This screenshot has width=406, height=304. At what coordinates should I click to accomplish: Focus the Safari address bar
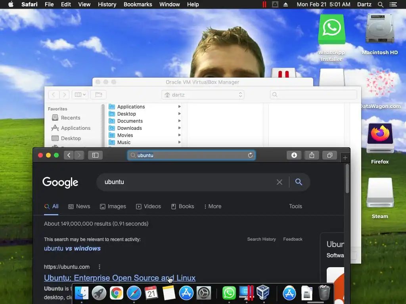192,155
